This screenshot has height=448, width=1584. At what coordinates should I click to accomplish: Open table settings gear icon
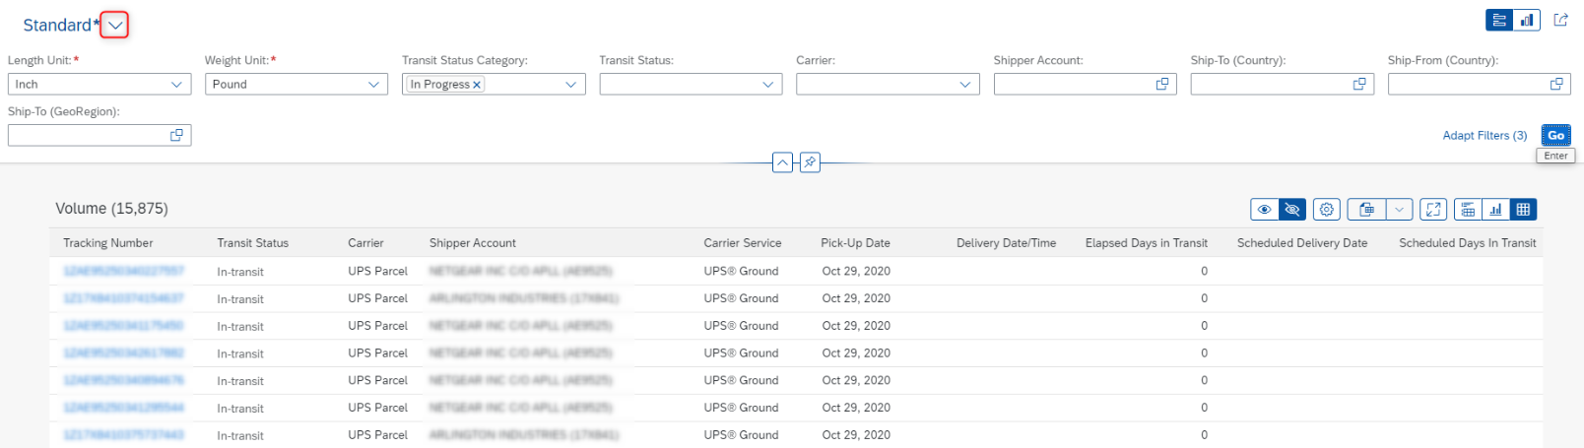(1327, 209)
